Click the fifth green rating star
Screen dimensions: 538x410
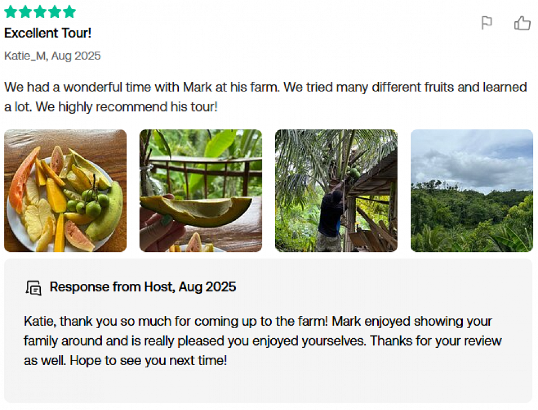pyautogui.click(x=69, y=12)
